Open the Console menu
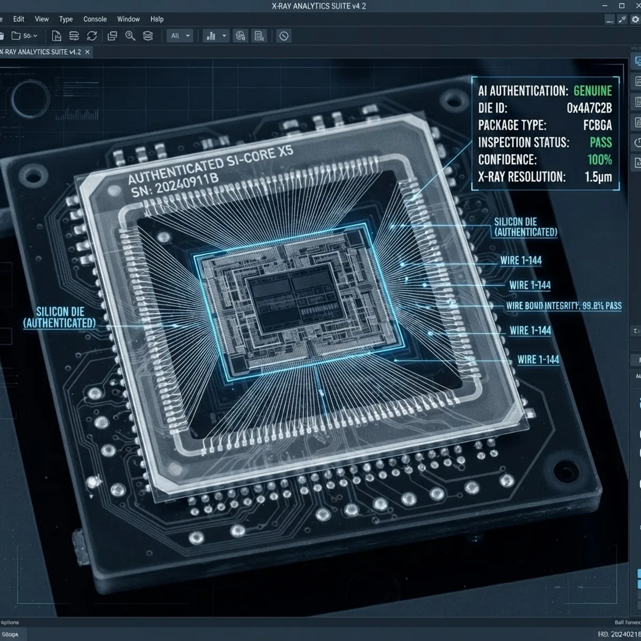The image size is (641, 641). pos(95,19)
